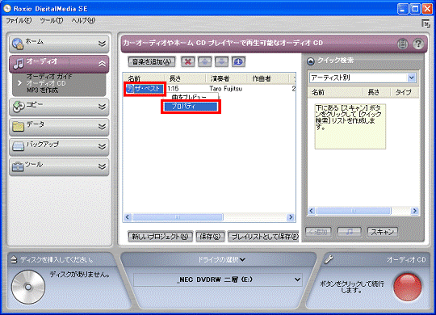
Task: Sort tracks by 名前 column header
Action: (x=144, y=78)
